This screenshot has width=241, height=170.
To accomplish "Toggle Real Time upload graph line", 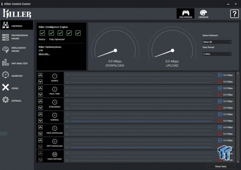I will [220, 95].
